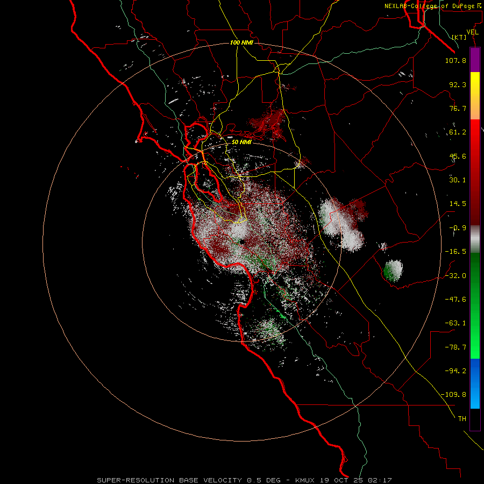484x484 pixels.
Task: Click the -63.1 velocity legend value
Action: pos(455,323)
